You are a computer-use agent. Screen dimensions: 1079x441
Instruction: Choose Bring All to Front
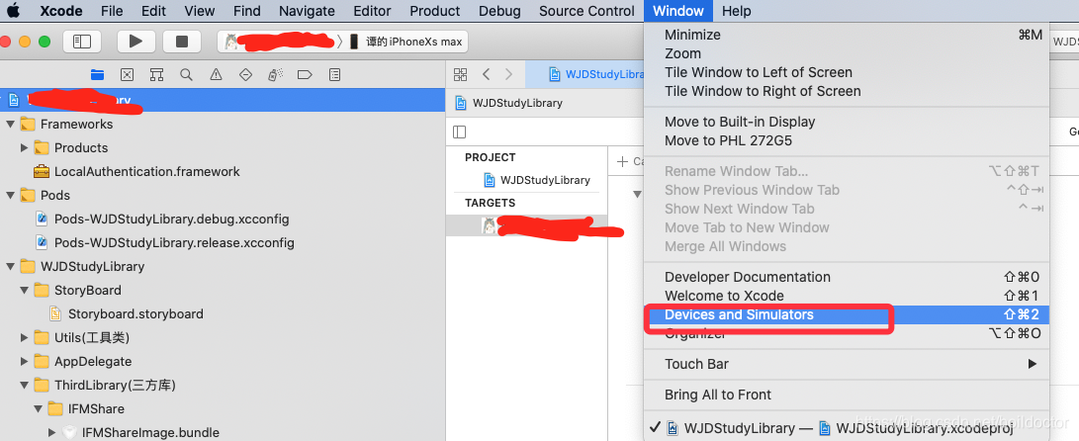click(847, 395)
